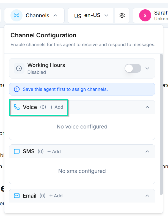Enable the Working Hours toggle

(133, 68)
